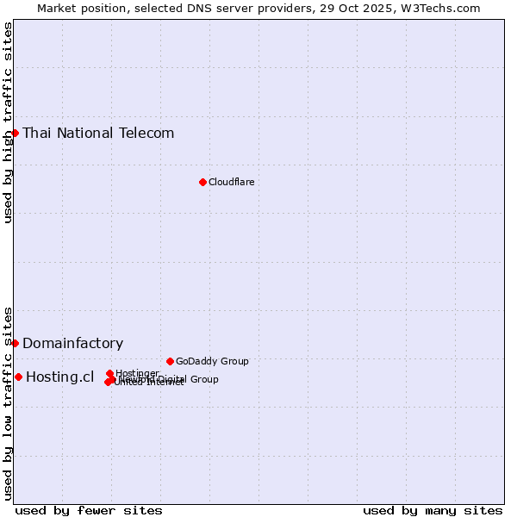The height and width of the screenshot is (517, 517).
Task: Click the chart title mentioning W3Techs.com
Action: [258, 8]
